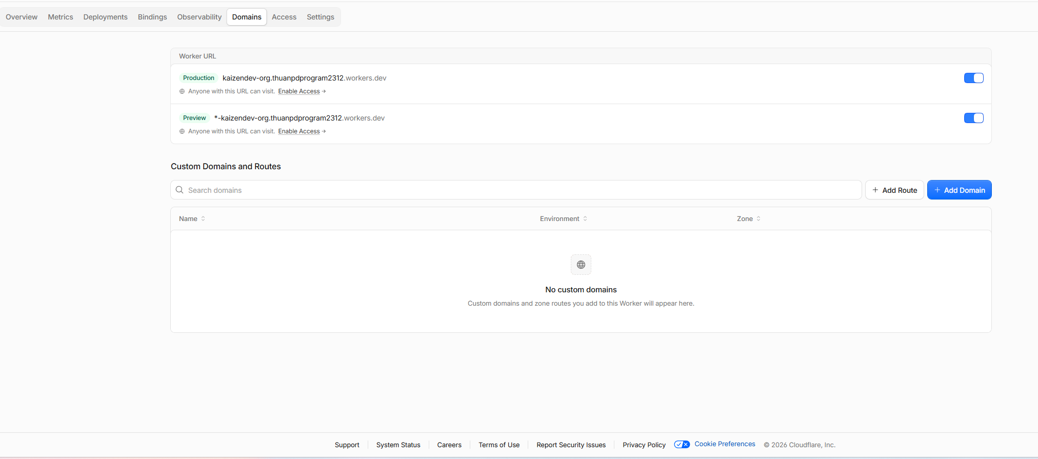
Task: Click the cookie preferences check-cross icon
Action: (x=682, y=444)
